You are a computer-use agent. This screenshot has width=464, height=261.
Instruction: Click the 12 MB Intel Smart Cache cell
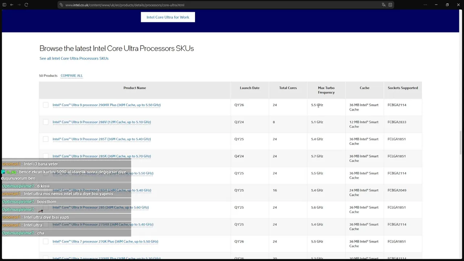[364, 124]
